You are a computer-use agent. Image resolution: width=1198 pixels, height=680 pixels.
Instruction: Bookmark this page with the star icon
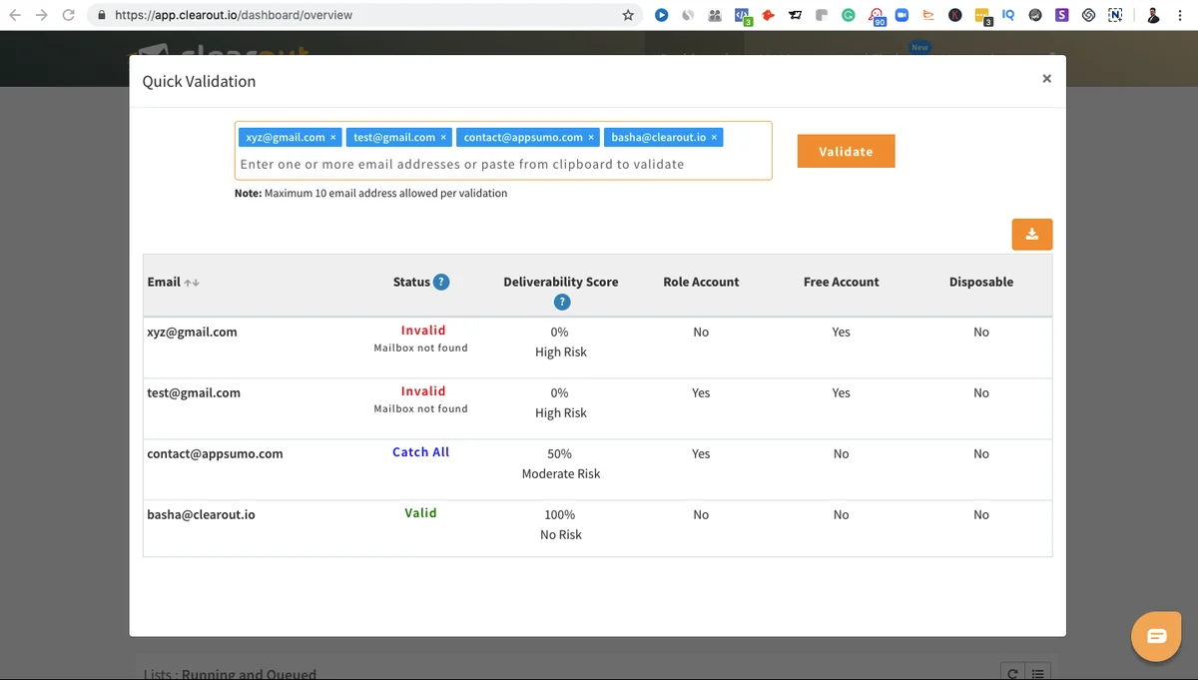tap(628, 15)
